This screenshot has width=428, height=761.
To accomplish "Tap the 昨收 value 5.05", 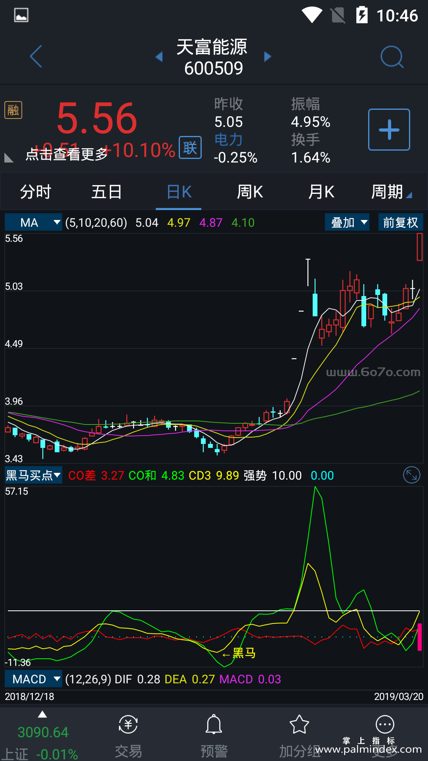I will click(229, 122).
